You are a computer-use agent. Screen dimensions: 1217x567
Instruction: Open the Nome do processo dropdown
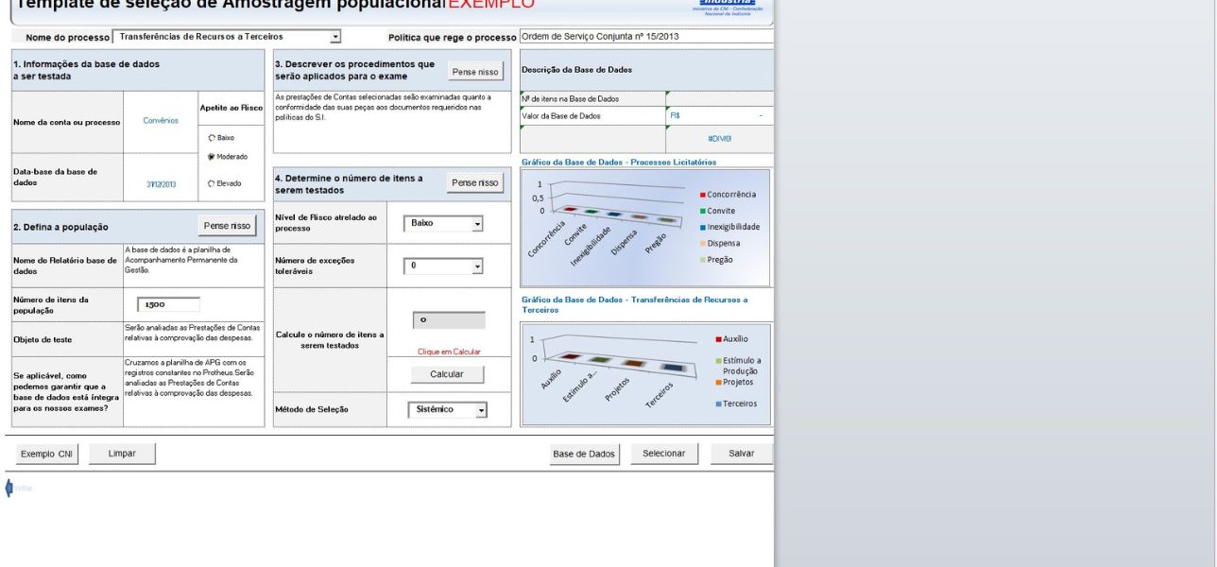(x=335, y=37)
